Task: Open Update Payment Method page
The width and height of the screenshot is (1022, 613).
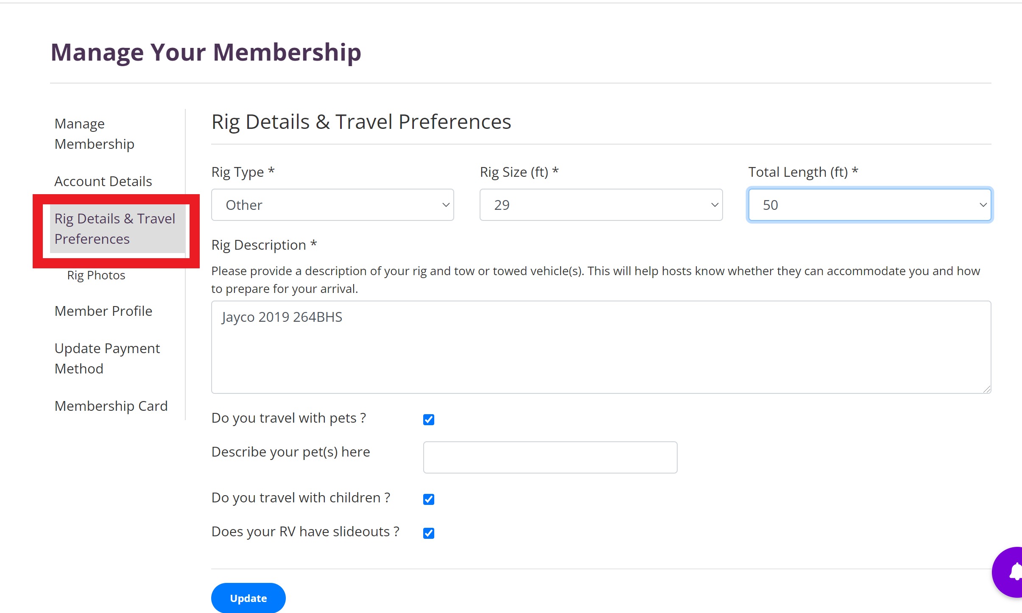Action: (x=107, y=359)
